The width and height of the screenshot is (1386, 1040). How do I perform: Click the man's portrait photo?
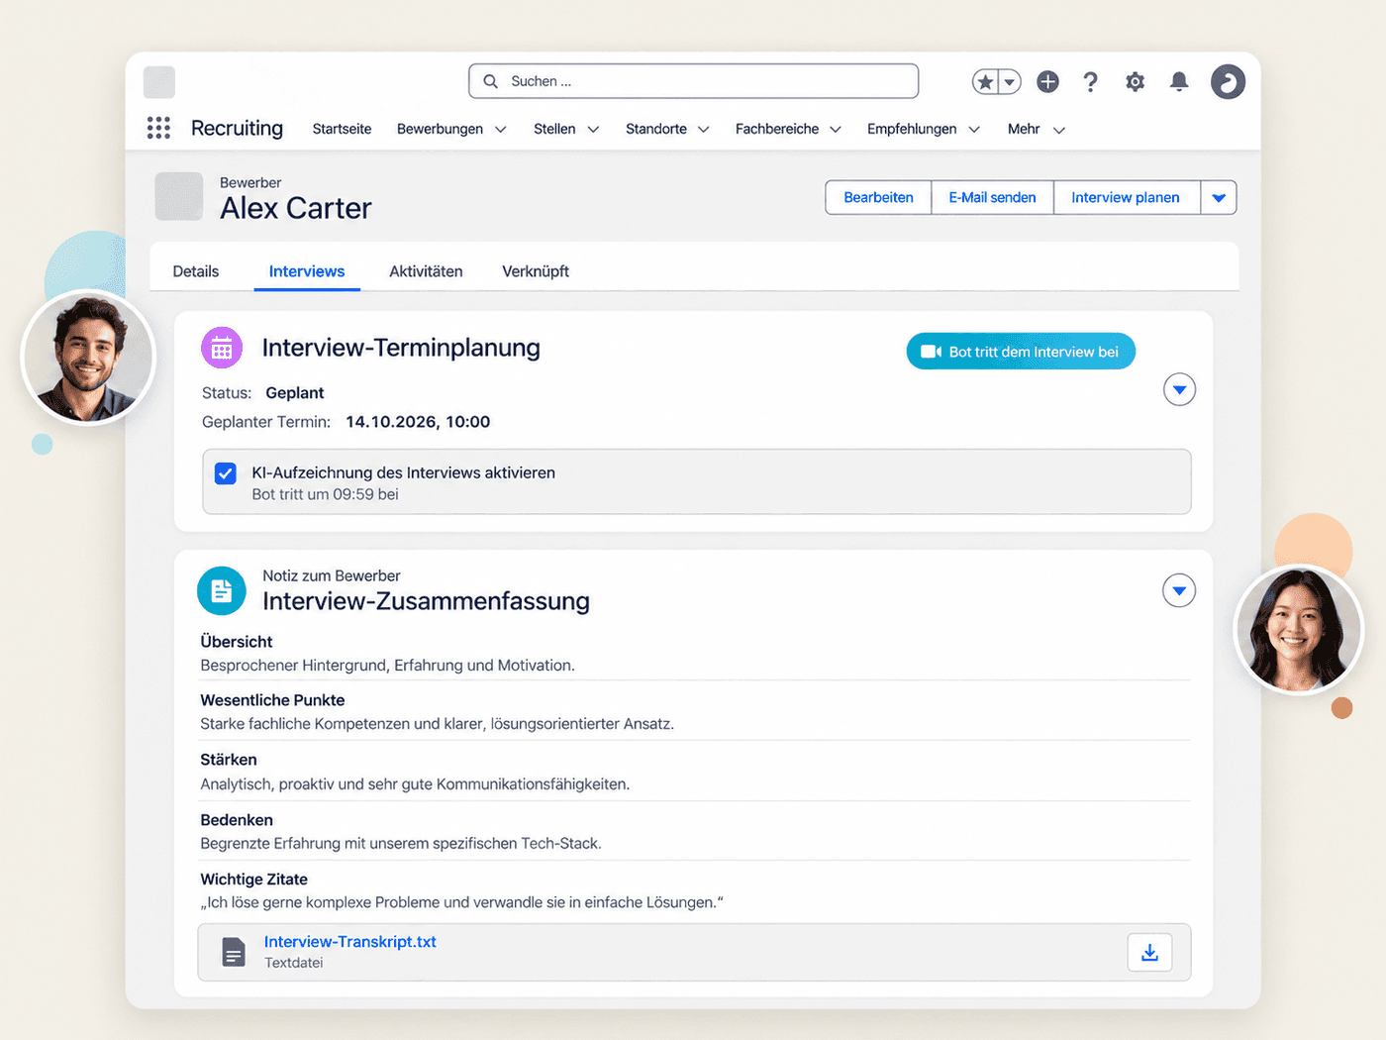coord(88,358)
